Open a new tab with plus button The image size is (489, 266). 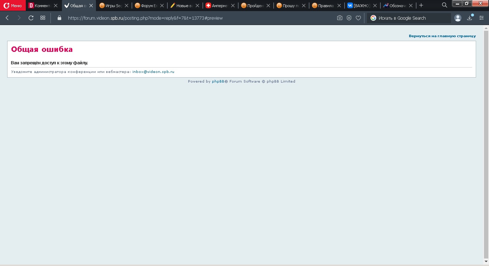[x=421, y=5]
